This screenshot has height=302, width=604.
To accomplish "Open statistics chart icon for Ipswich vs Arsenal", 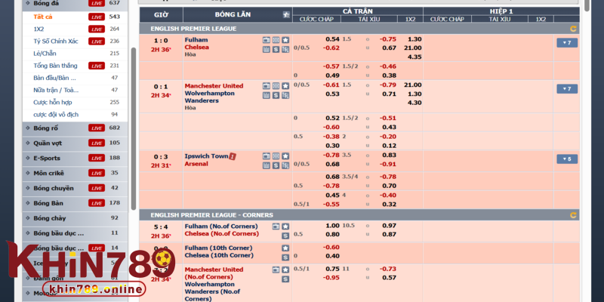I will click(267, 165).
